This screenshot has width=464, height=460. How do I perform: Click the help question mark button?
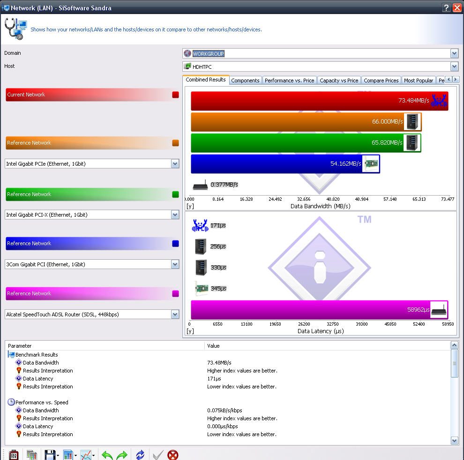coord(446,7)
